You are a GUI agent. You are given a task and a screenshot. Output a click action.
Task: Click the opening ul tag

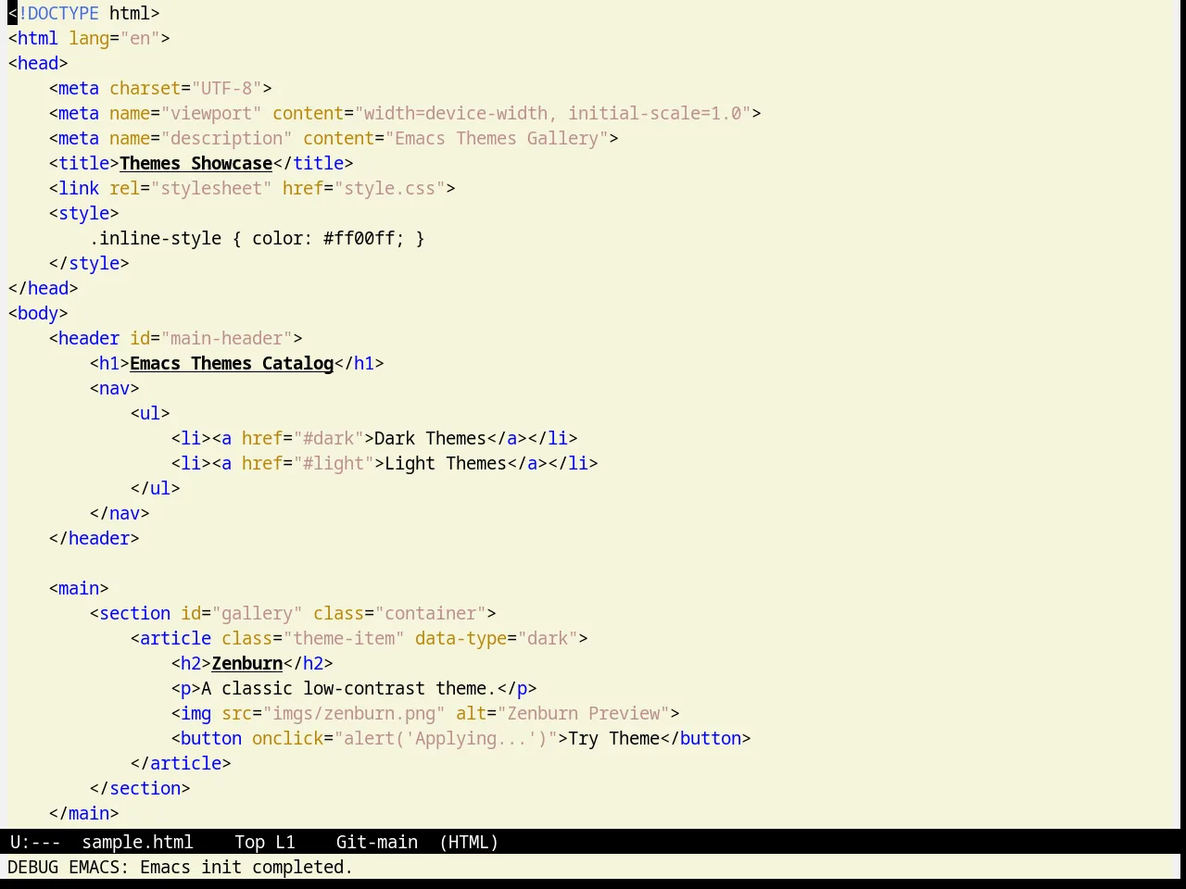click(x=150, y=413)
